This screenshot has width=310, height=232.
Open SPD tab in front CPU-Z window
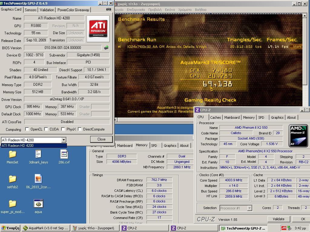pos(261,118)
